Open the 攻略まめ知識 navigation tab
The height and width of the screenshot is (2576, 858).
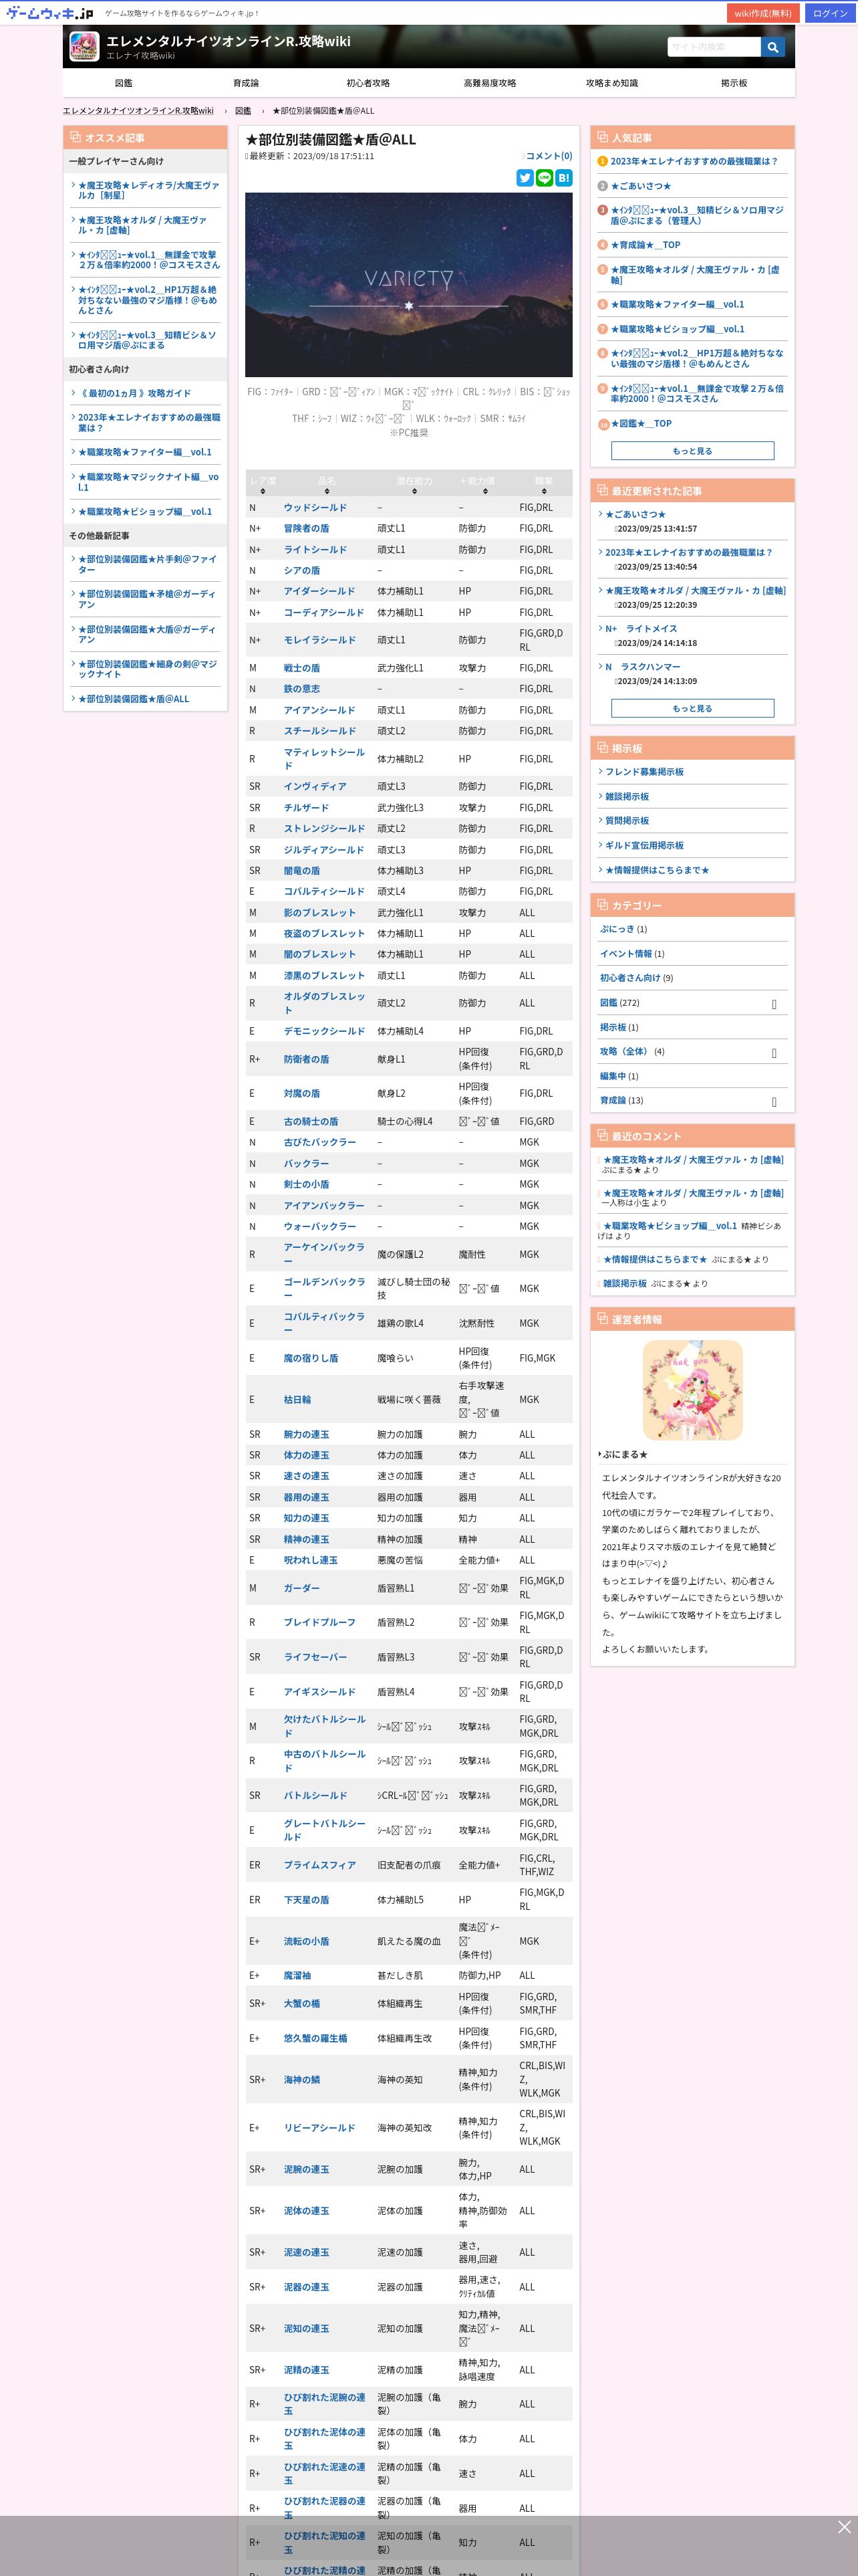tap(611, 83)
